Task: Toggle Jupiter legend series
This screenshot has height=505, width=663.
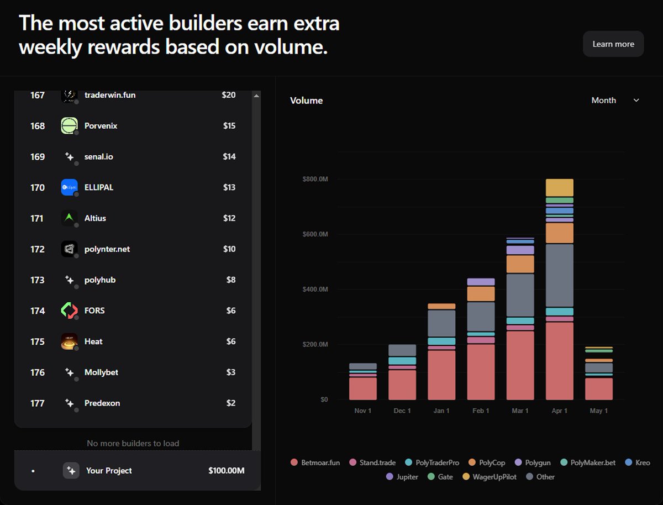Action: point(402,477)
